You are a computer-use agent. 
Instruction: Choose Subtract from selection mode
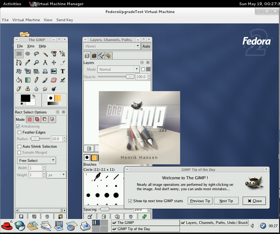pyautogui.click(x=45, y=119)
